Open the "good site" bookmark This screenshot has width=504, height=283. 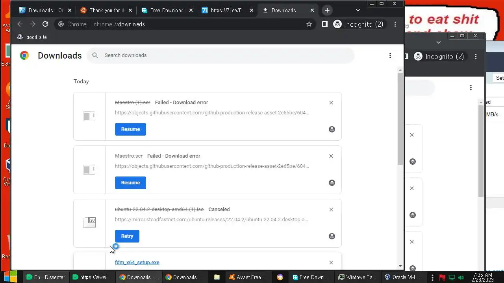point(32,37)
